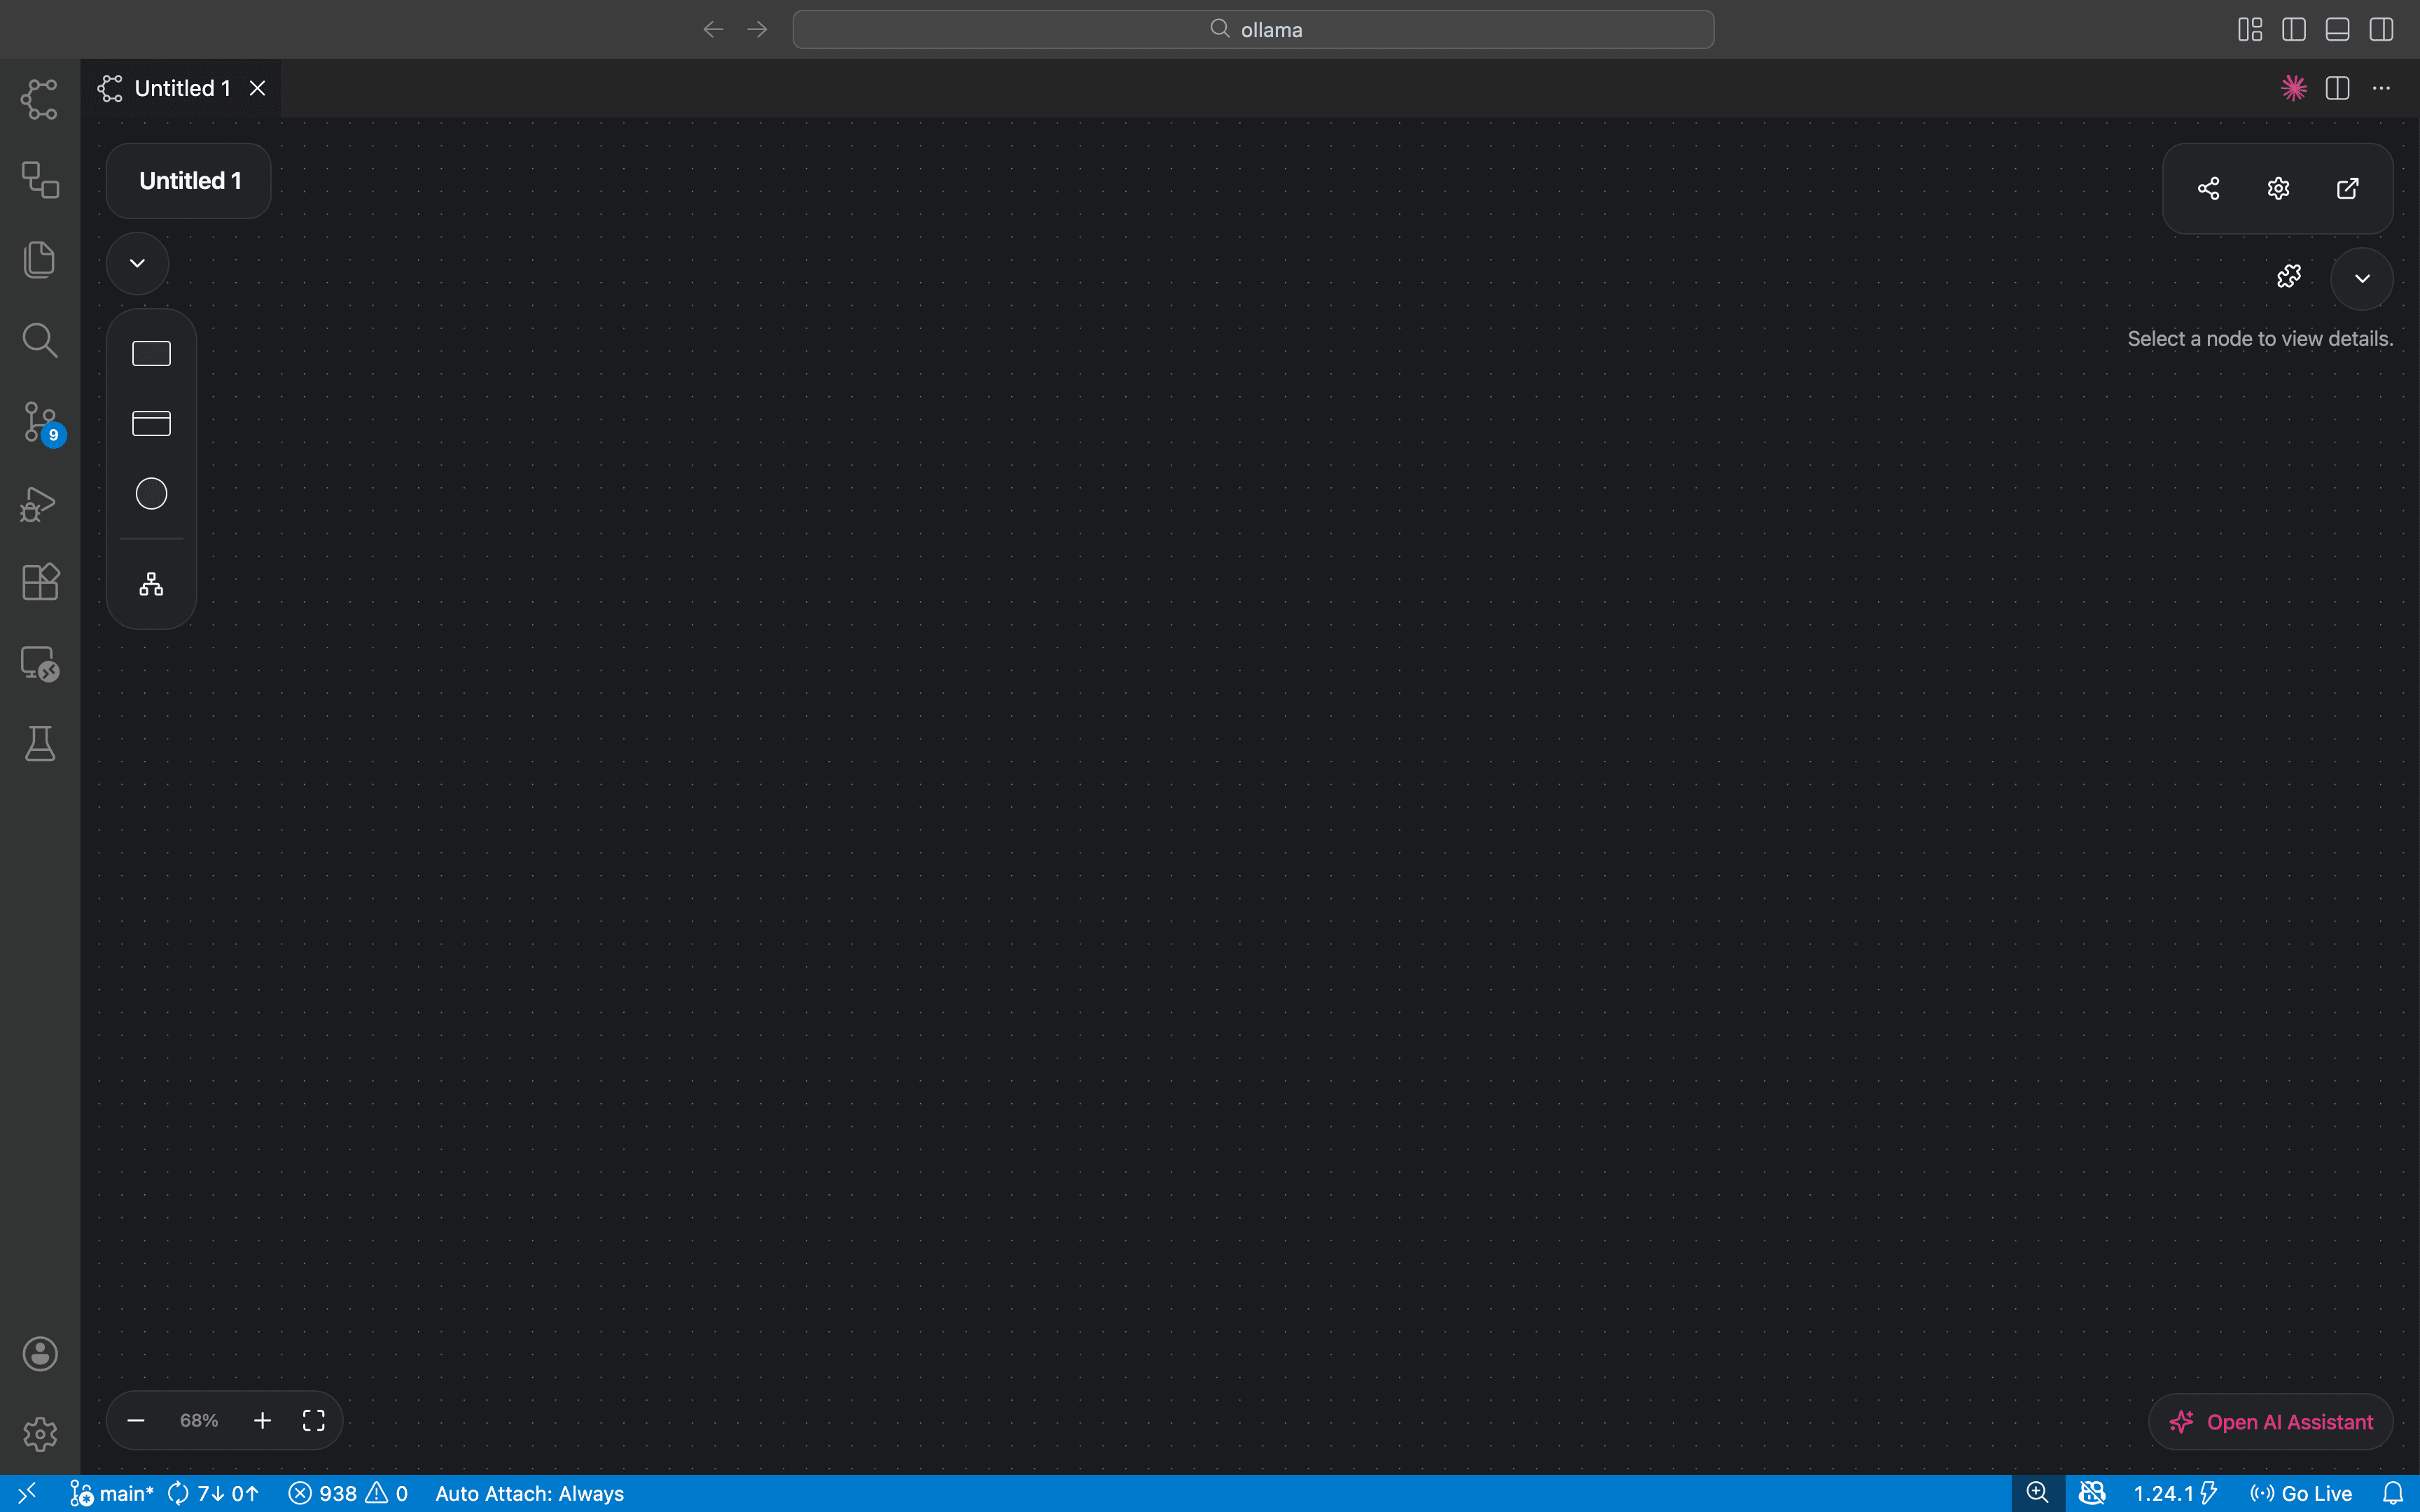Collapse the node details panel chevron
Viewport: 2420px width, 1512px height.
[x=2360, y=278]
